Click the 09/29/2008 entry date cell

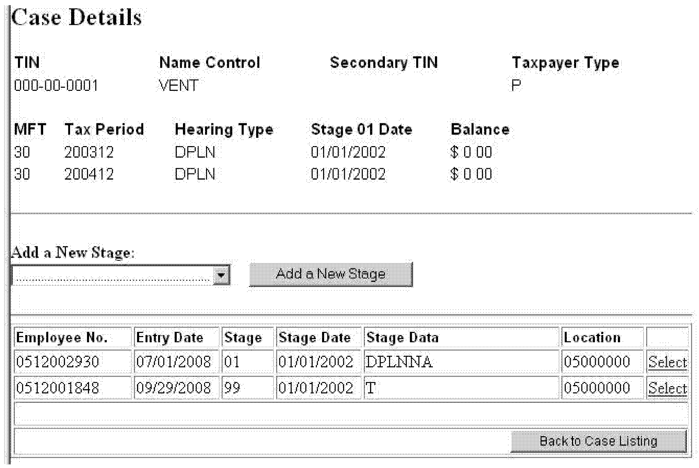(174, 388)
